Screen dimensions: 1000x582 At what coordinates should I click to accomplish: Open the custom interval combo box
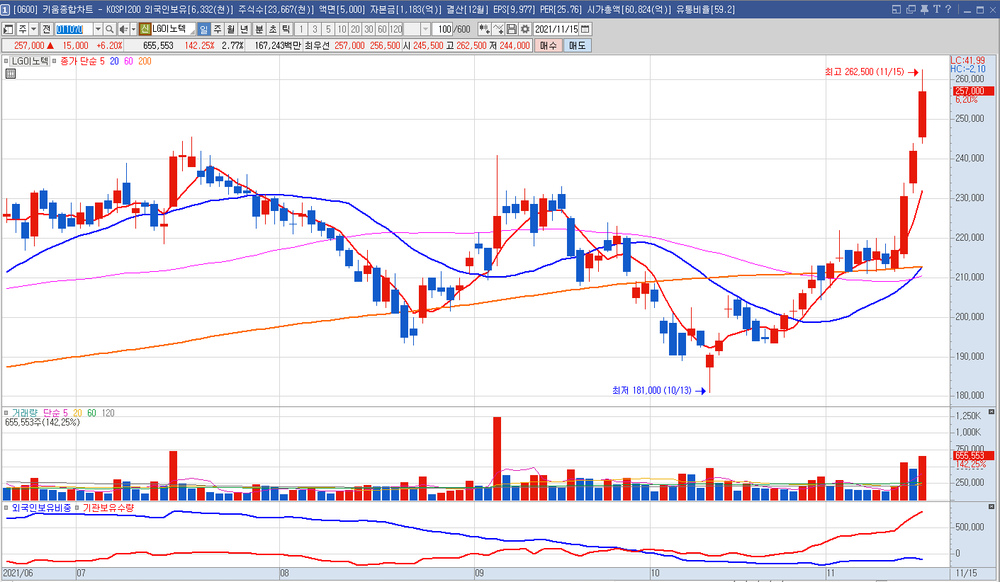point(417,29)
